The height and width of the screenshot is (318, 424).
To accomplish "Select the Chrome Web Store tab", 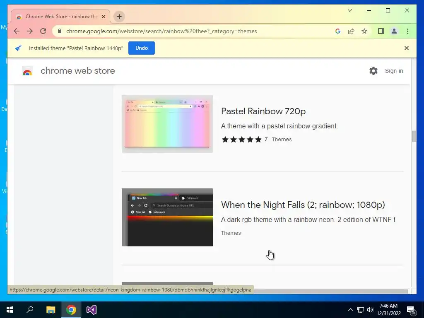I will [60, 17].
